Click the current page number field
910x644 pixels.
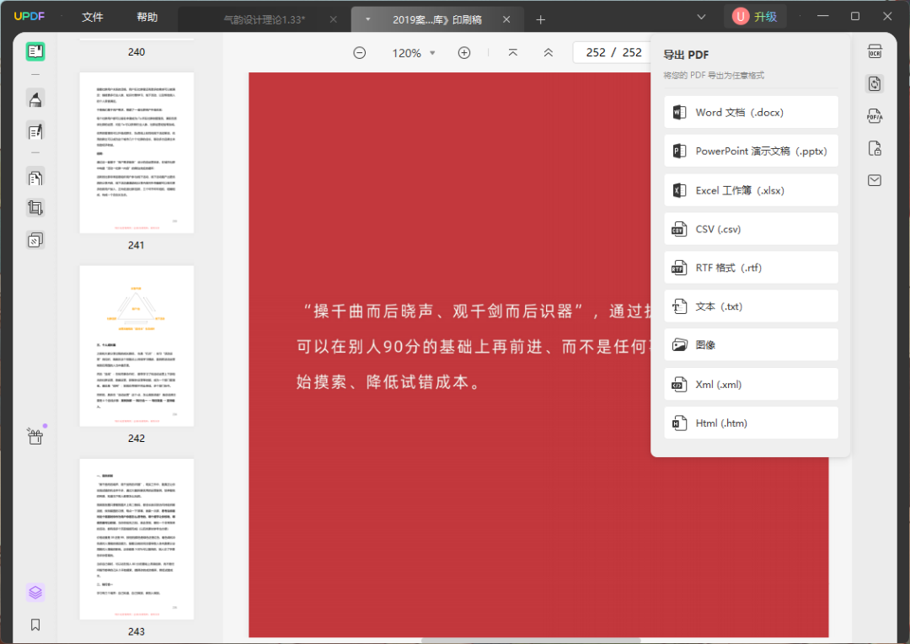coord(596,53)
